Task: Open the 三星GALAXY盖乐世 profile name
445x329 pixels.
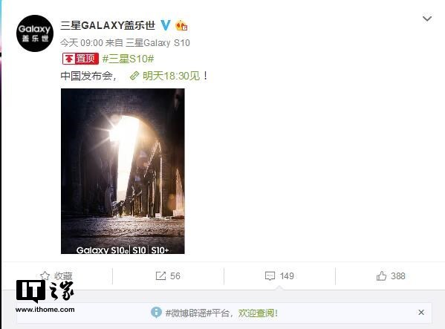Action: [108, 25]
